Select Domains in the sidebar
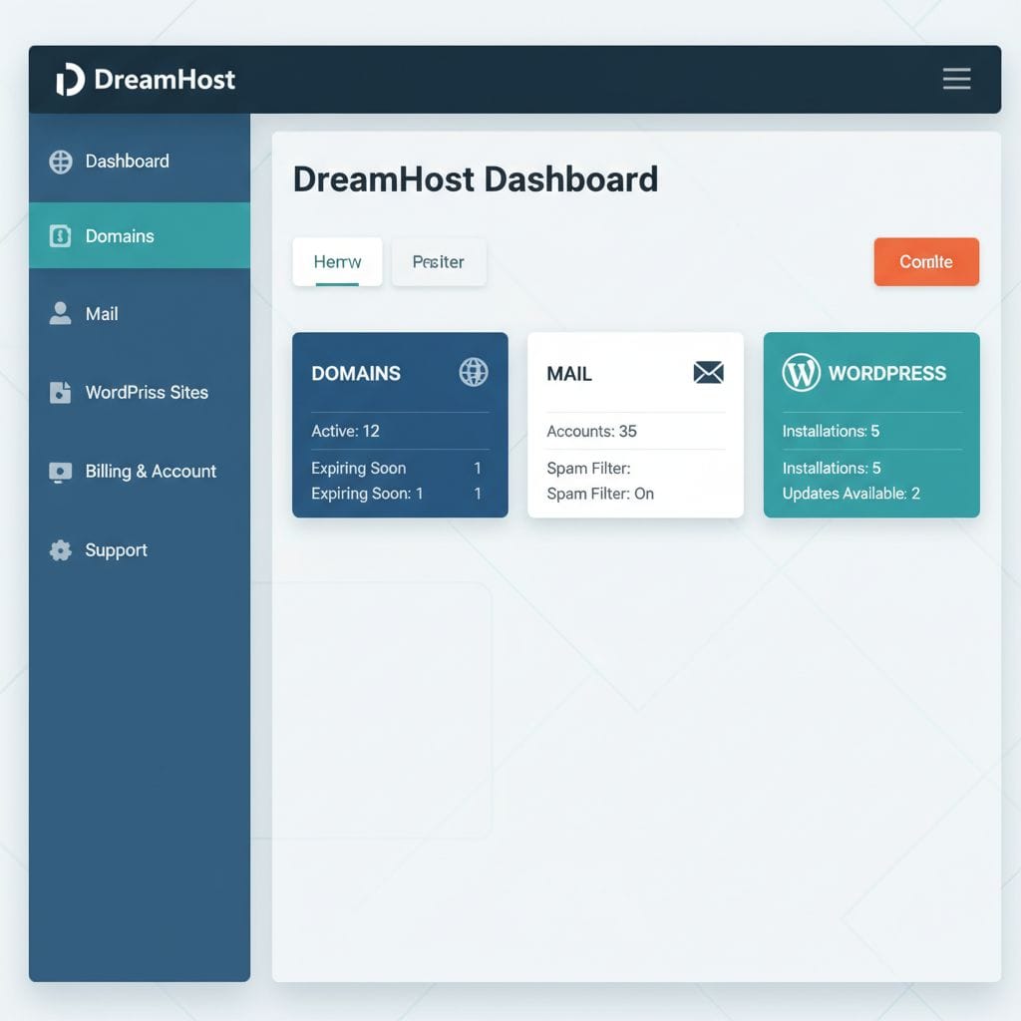 click(140, 235)
